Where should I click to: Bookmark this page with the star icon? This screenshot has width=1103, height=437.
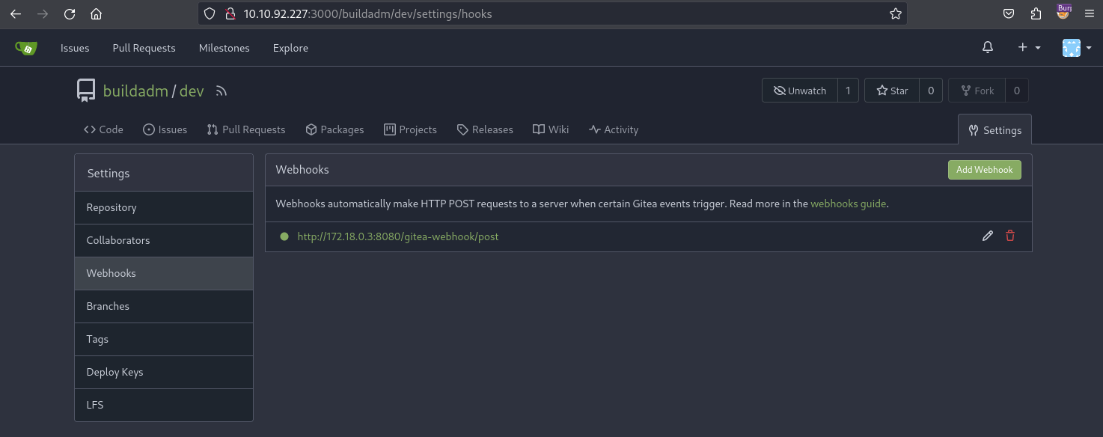895,13
